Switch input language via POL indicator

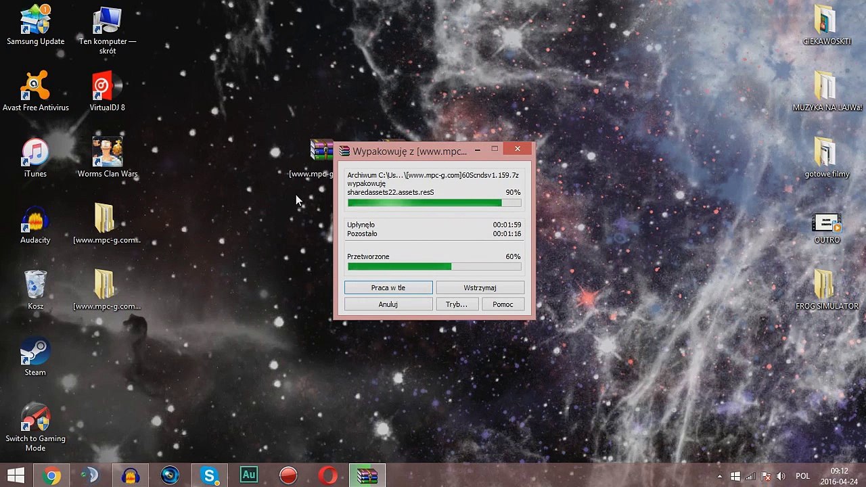click(x=802, y=476)
